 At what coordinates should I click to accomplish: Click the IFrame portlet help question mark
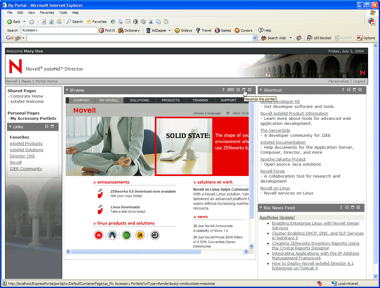pyautogui.click(x=223, y=90)
